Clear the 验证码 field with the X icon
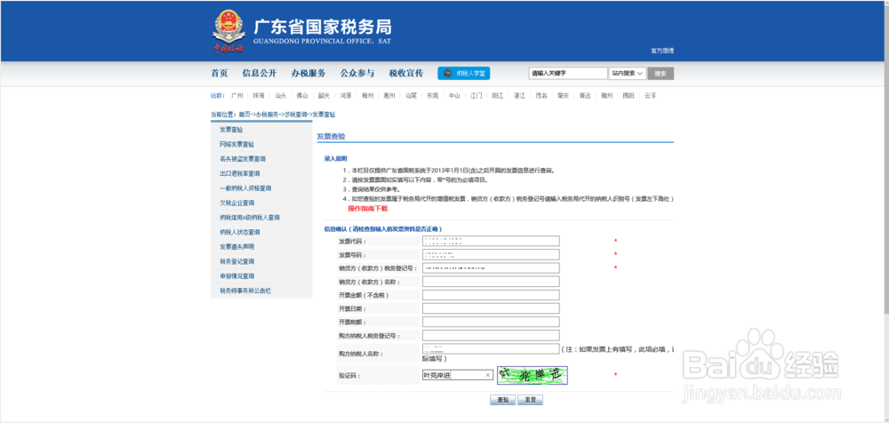The width and height of the screenshot is (889, 423). [x=488, y=375]
